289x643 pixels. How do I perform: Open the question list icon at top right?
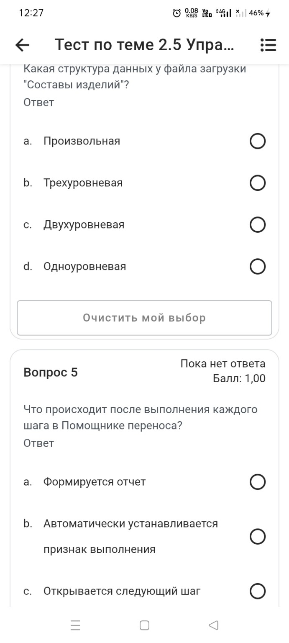tap(268, 44)
